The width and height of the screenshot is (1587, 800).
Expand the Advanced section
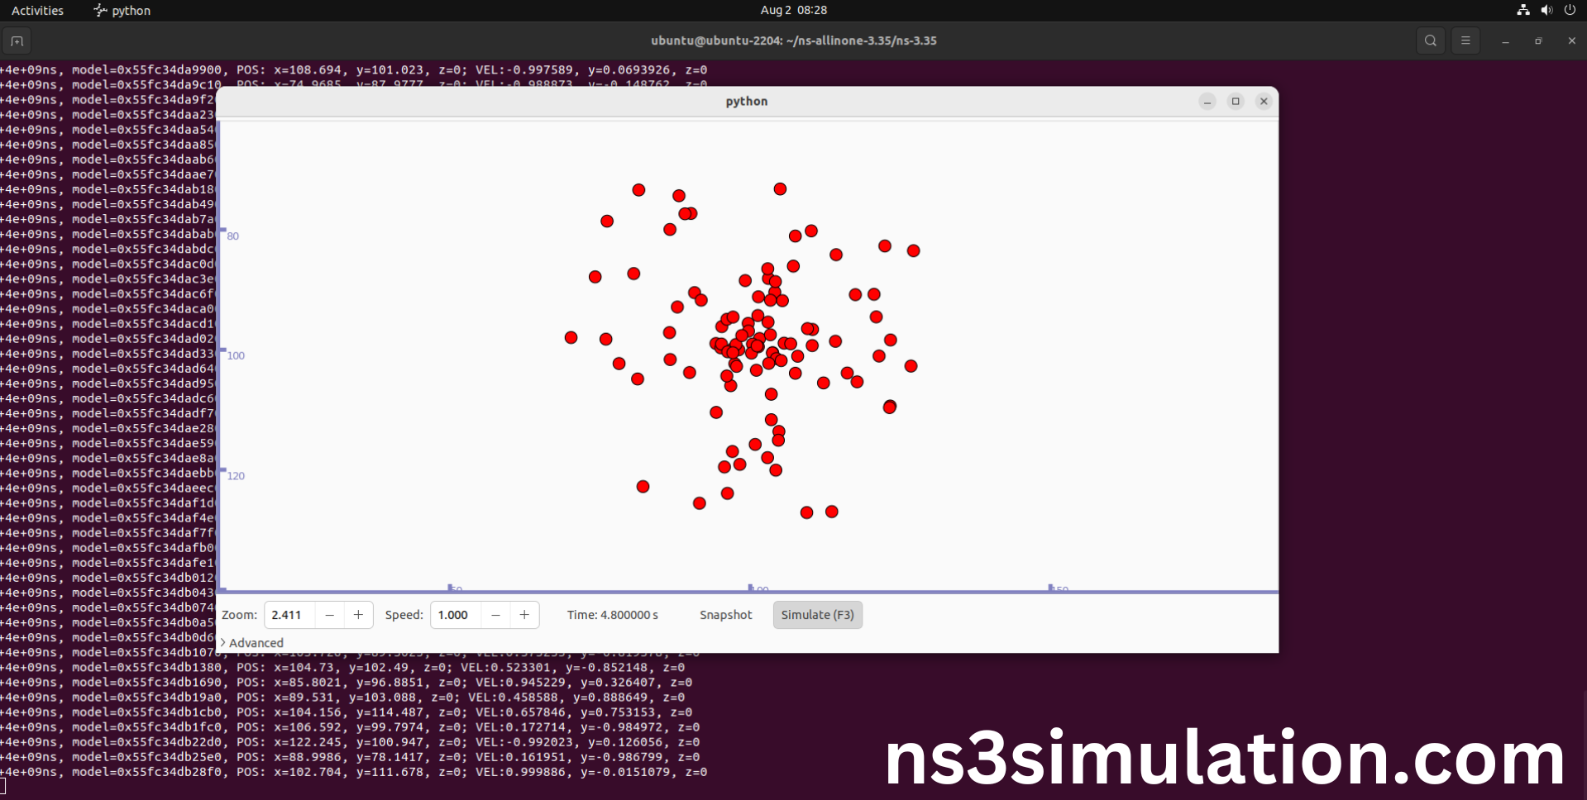(252, 642)
